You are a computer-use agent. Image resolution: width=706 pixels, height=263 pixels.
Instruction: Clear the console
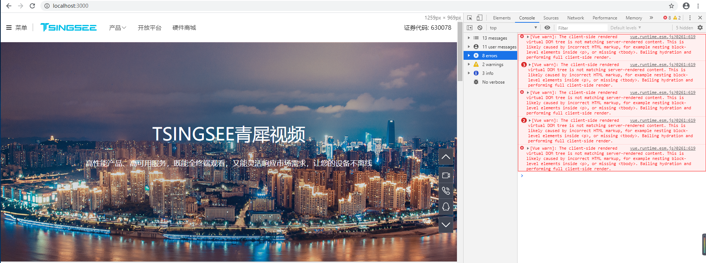coord(480,28)
